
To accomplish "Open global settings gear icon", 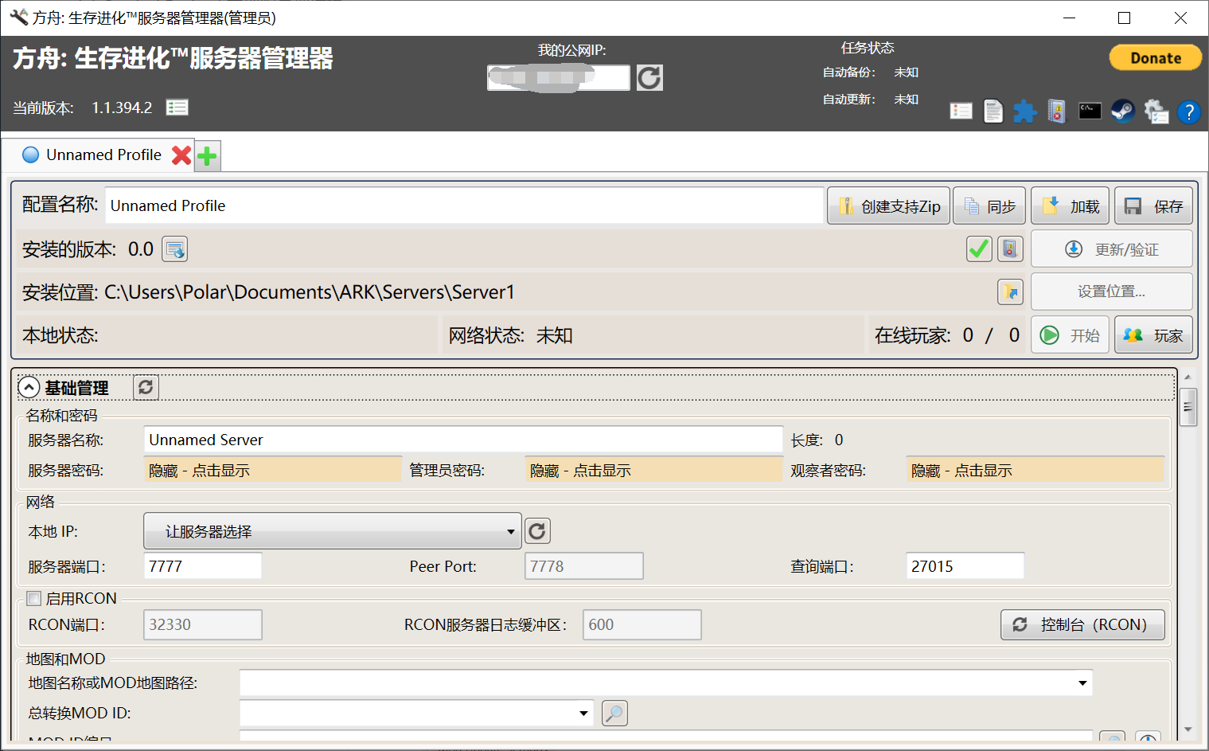I will point(1156,111).
